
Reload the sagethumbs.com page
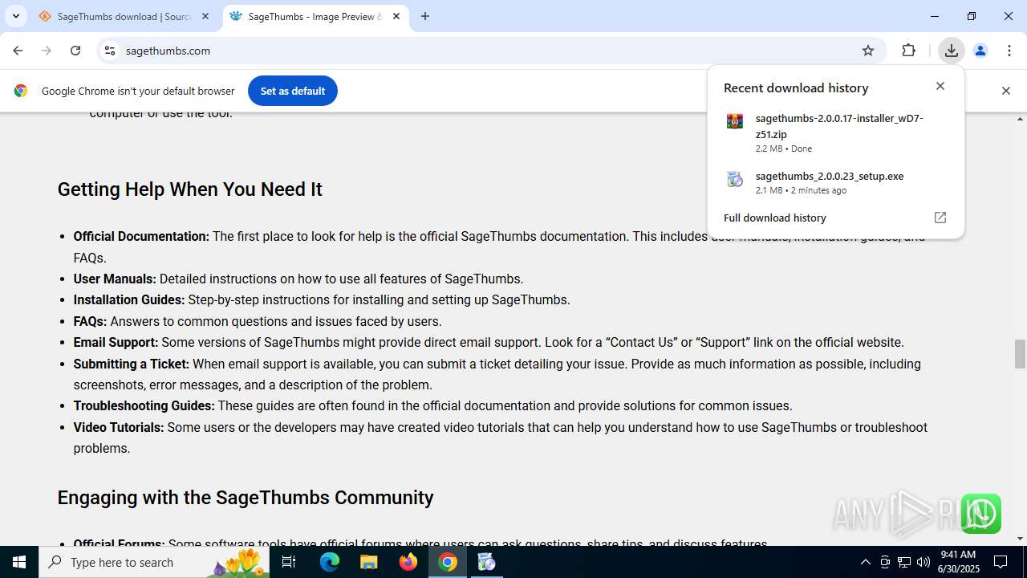(75, 51)
